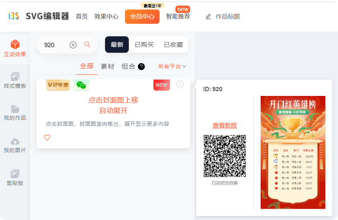The image size is (338, 220).
Task: Click the WeChat platform icon on the card
Action: tap(81, 85)
